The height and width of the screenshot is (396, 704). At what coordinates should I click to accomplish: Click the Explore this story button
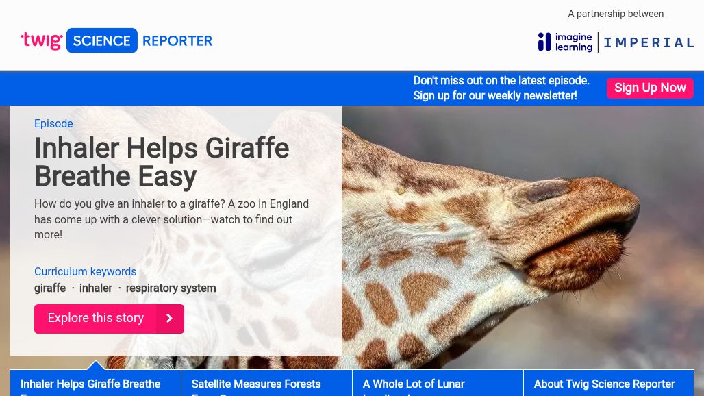[109, 319]
